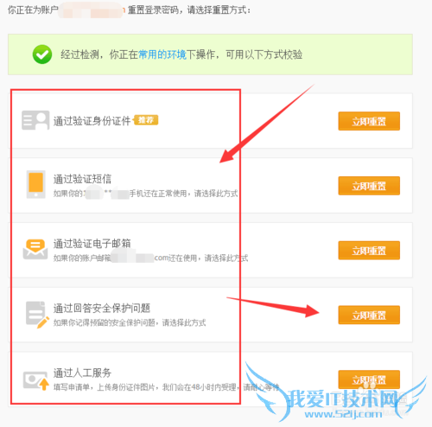Click the security question document icon
432x427 pixels.
(37, 315)
